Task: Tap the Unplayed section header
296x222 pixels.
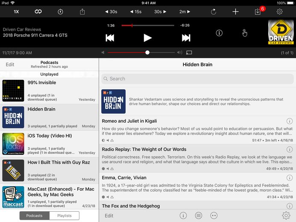Action: (x=49, y=74)
